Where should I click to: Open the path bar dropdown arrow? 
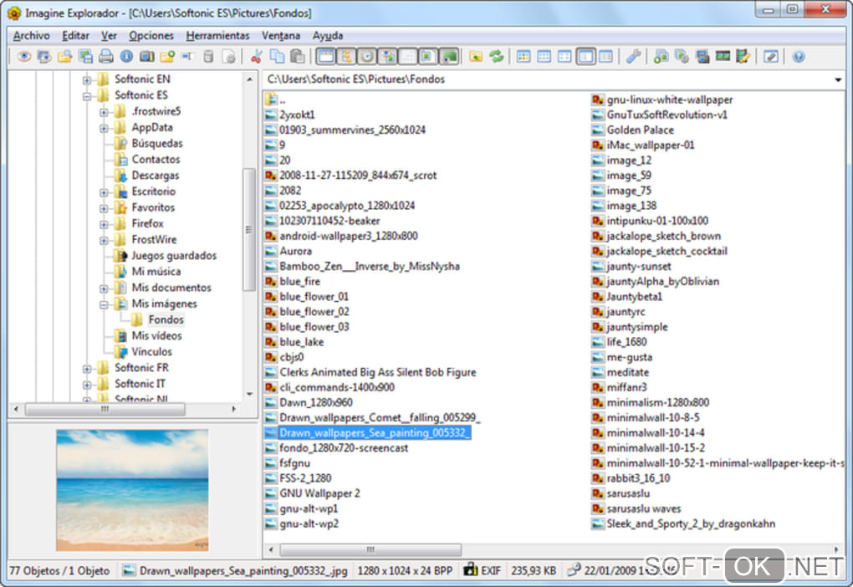[x=838, y=80]
